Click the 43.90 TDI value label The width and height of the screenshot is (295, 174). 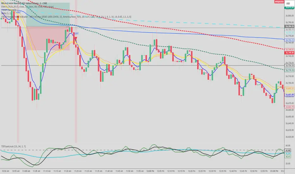pyautogui.click(x=288, y=151)
